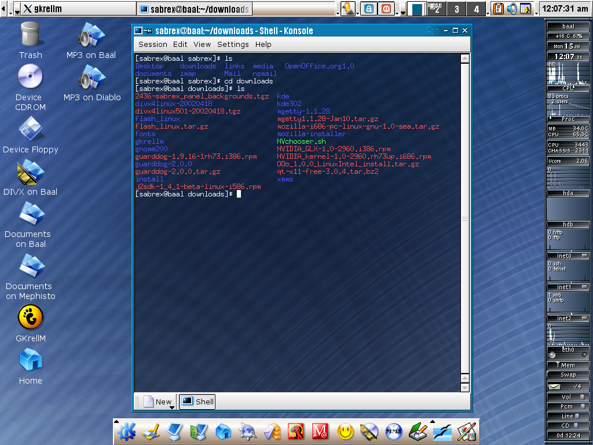Click the speaker volume tray icon
The height and width of the screenshot is (445, 593).
coord(512,8)
